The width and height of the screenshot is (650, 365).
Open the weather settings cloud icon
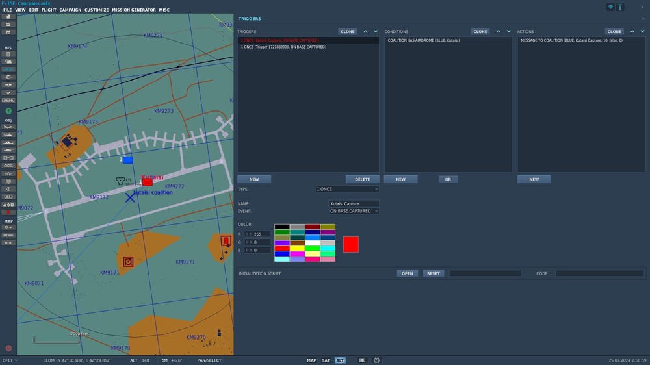tap(8, 61)
